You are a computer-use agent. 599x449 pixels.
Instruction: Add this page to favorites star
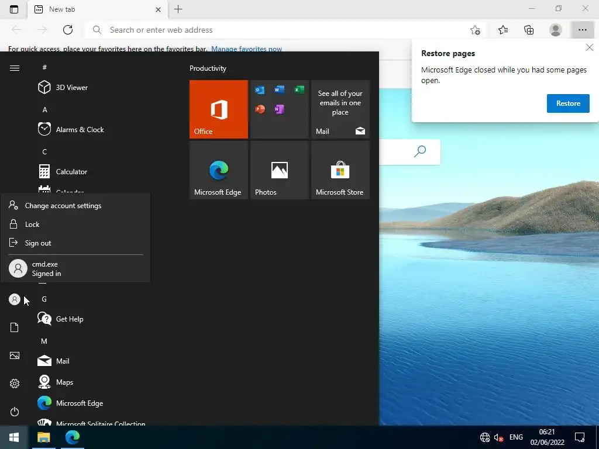click(475, 30)
